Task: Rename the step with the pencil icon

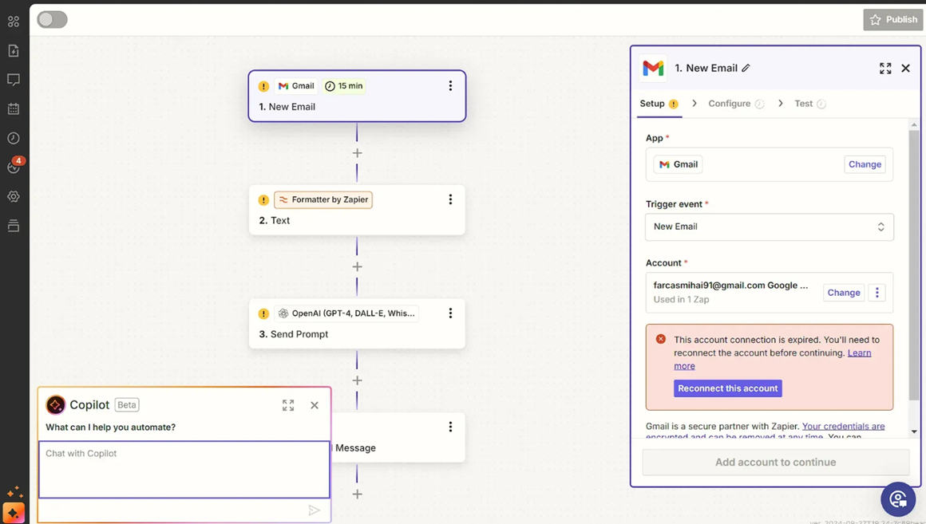Action: (746, 68)
